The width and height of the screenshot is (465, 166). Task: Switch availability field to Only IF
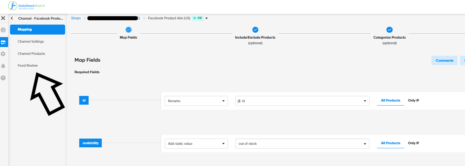point(413,143)
